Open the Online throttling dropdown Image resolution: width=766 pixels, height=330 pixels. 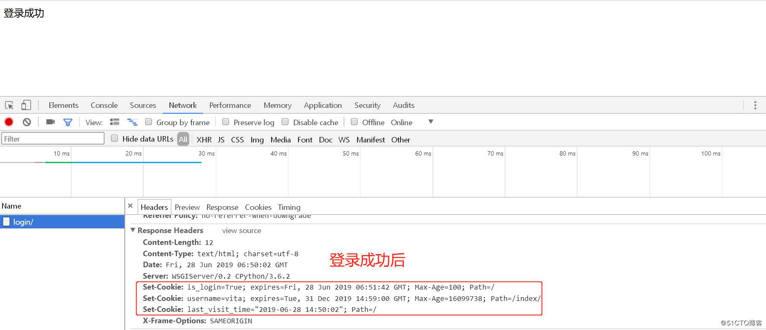(x=412, y=122)
